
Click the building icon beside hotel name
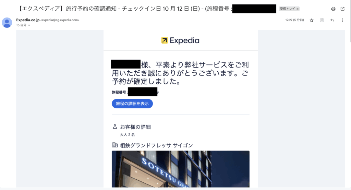click(114, 145)
